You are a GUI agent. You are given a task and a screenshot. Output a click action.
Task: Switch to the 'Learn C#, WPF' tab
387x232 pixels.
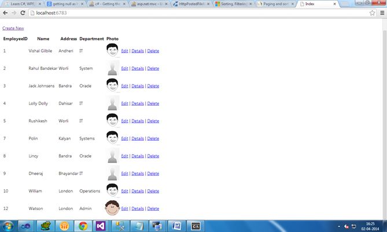click(23, 4)
